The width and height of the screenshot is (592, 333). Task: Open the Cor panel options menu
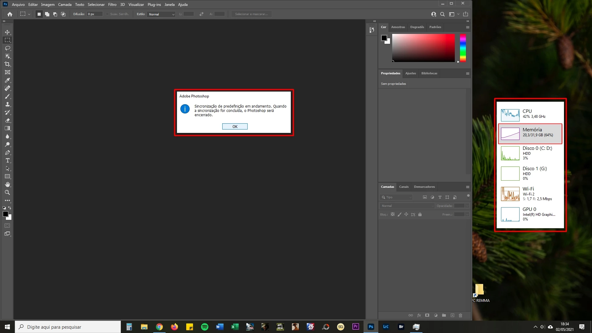pos(467,27)
